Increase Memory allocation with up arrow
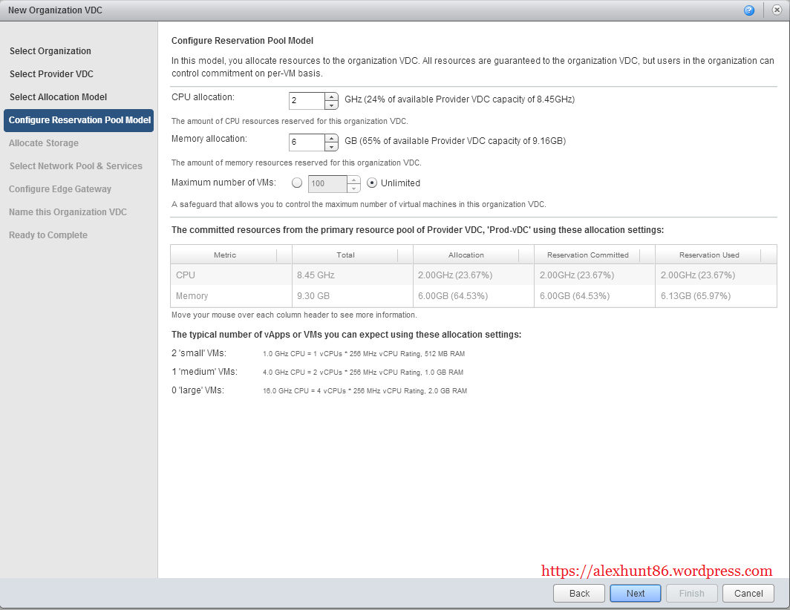The width and height of the screenshot is (790, 610). tap(331, 138)
